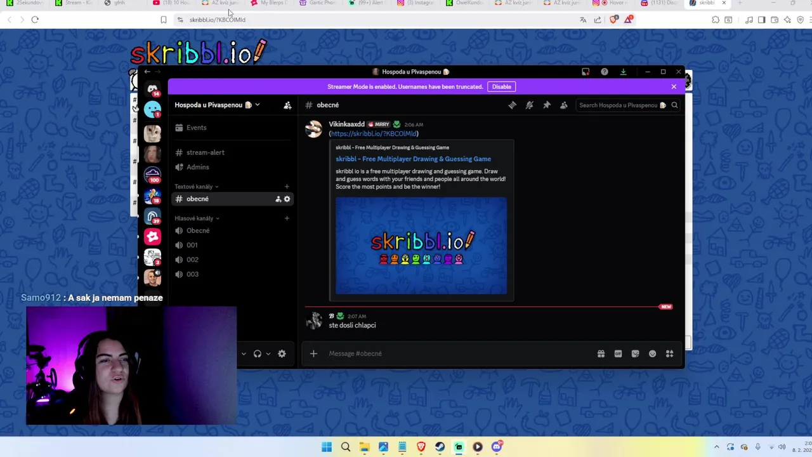This screenshot has width=812, height=457.
Task: Click search magnifier icon in Discord
Action: pyautogui.click(x=674, y=105)
